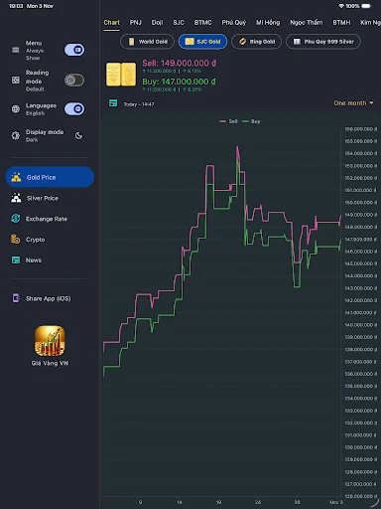Switch to the Ngọc Thẩm tab
The width and height of the screenshot is (381, 509).
coord(307,23)
